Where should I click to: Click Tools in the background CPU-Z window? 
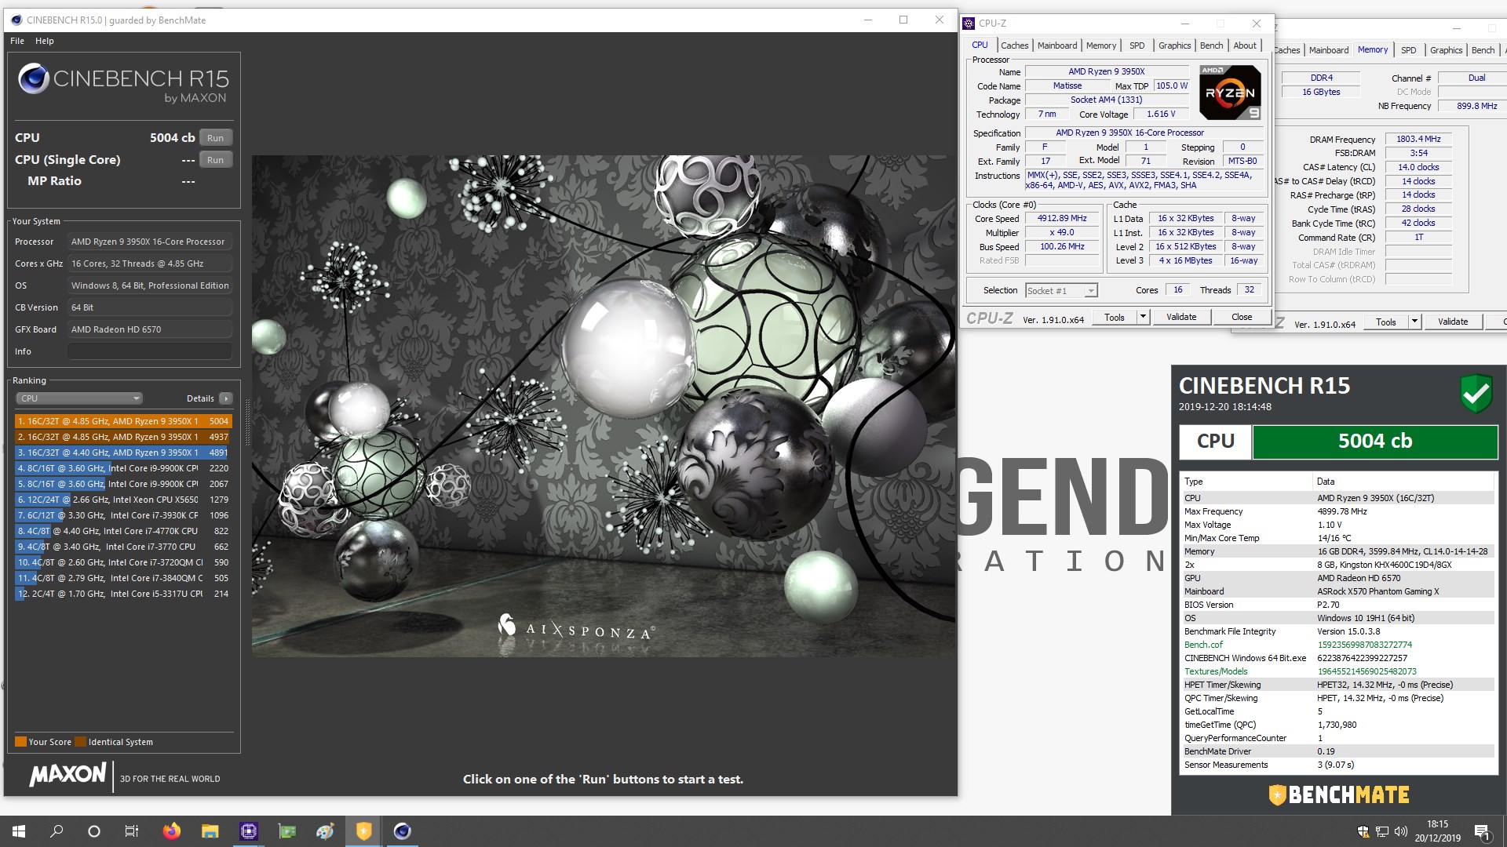point(1386,322)
